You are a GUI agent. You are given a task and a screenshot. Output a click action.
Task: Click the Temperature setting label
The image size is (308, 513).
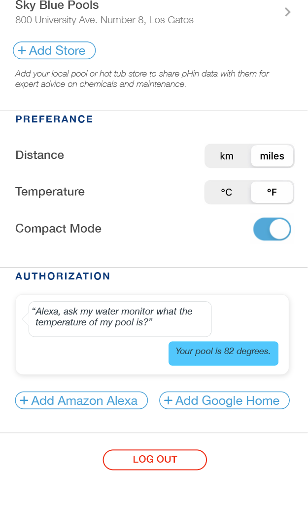(x=50, y=192)
